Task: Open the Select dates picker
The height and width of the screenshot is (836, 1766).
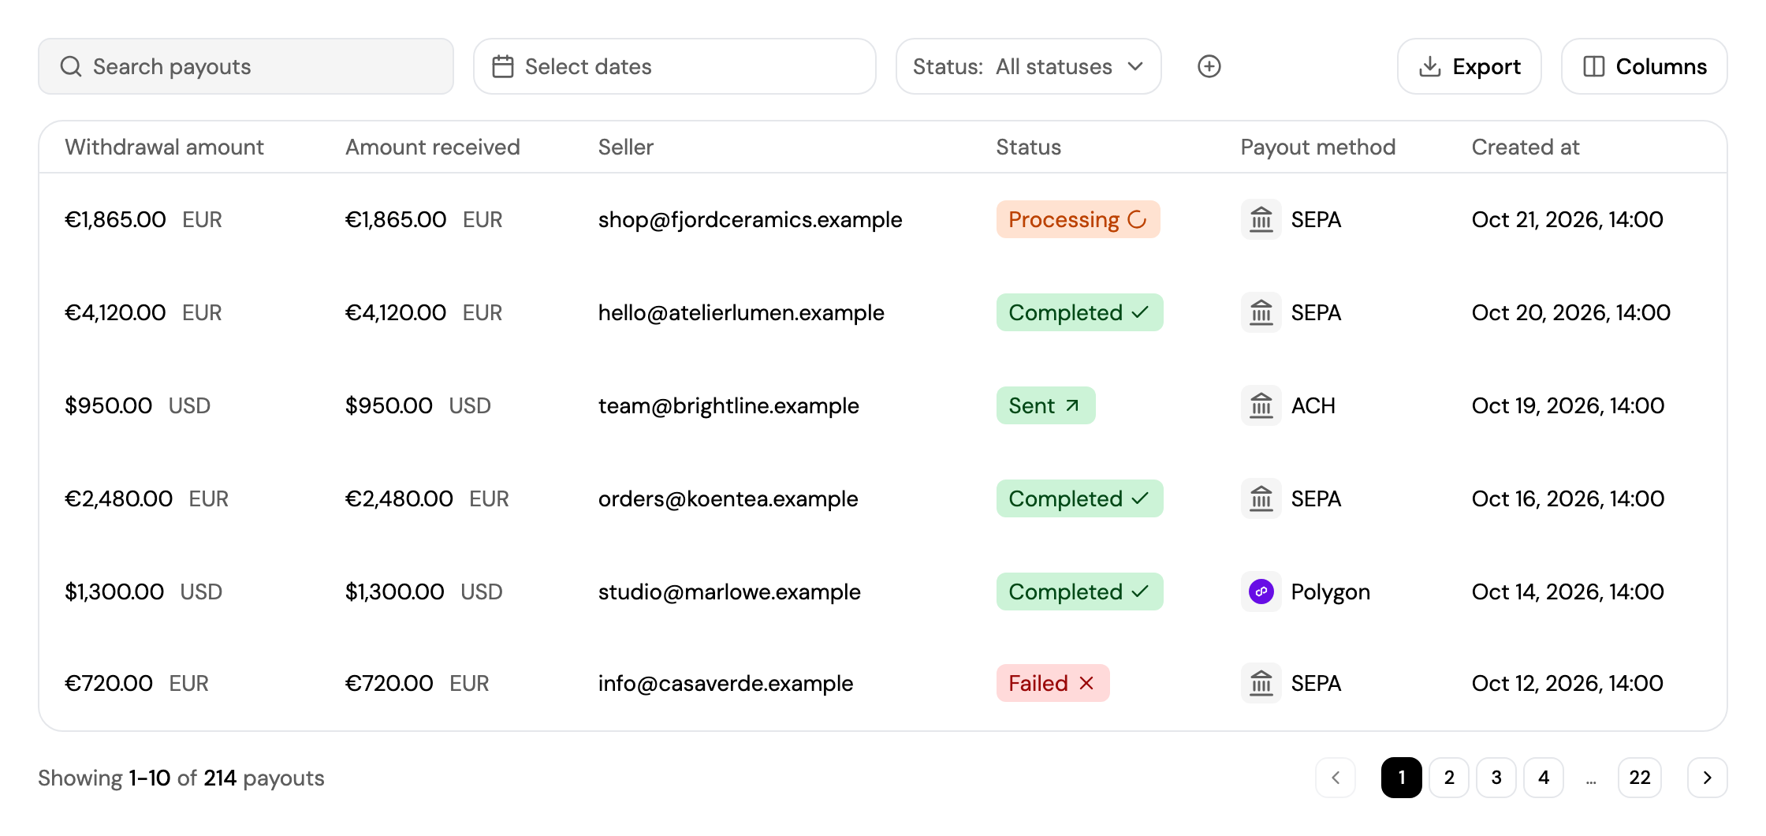Action: 675,66
